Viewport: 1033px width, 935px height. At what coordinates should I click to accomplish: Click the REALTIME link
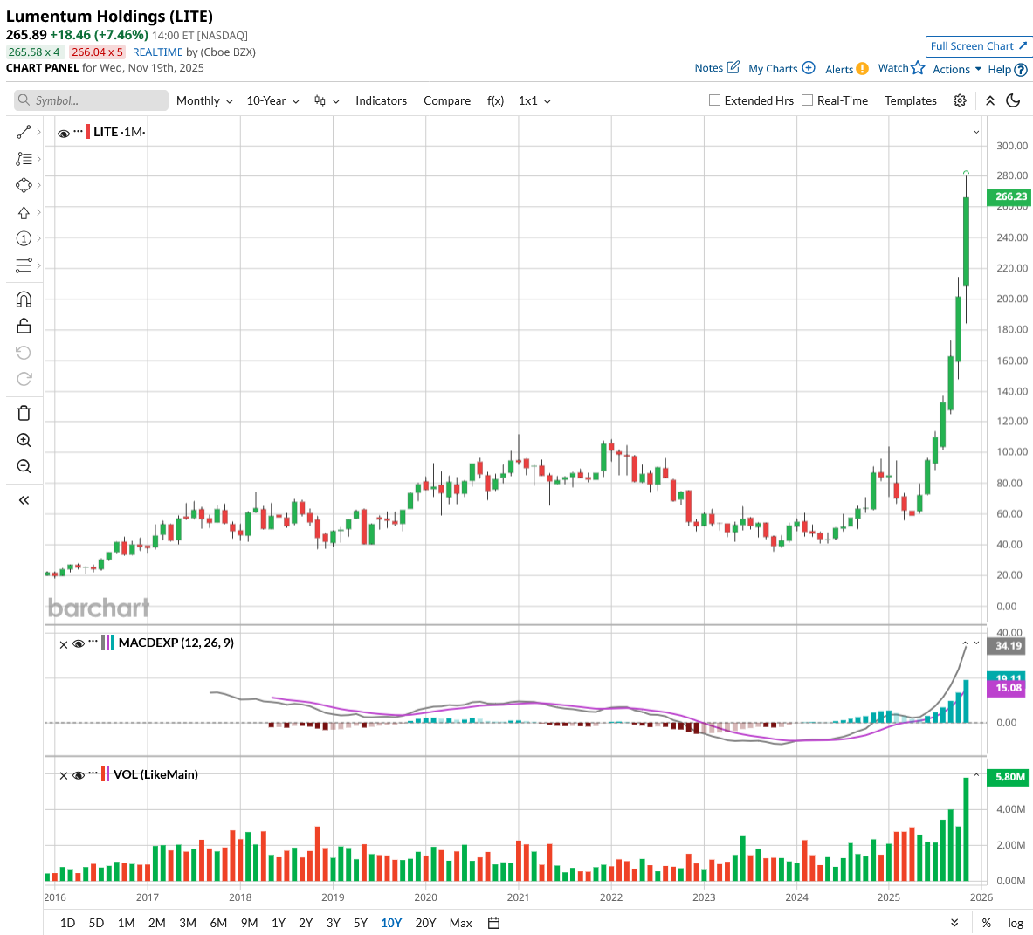tap(157, 52)
